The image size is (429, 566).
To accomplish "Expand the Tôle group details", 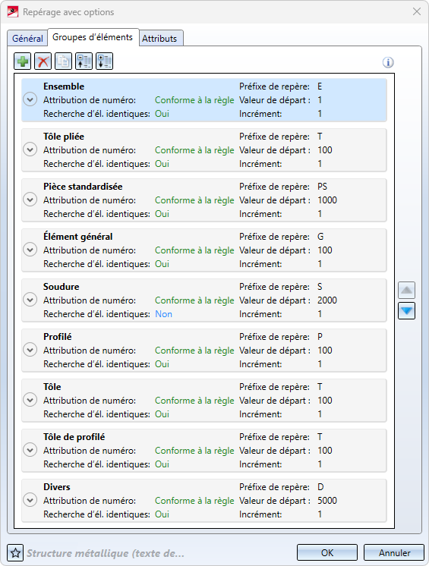I will 30,400.
